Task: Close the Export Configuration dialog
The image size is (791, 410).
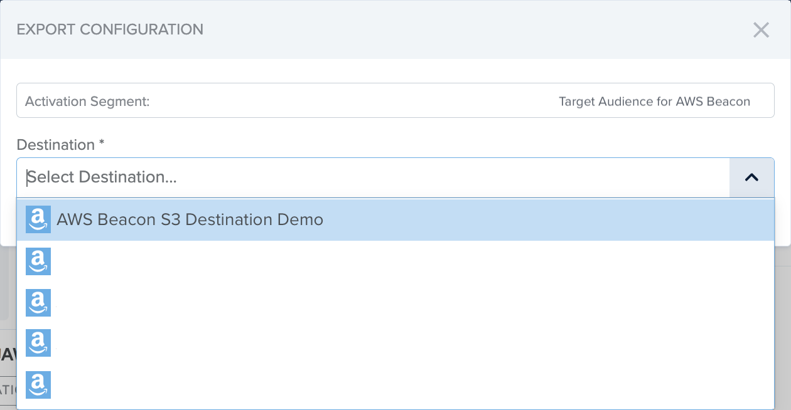Action: tap(761, 29)
